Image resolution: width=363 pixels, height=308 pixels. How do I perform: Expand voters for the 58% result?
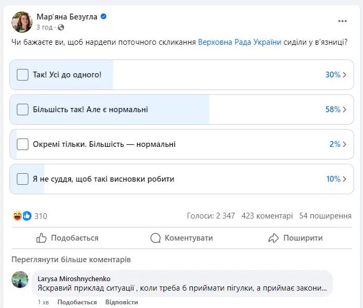[336, 110]
